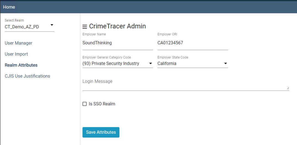
Task: Select Realm Attributes in the sidebar
Action: pyautogui.click(x=21, y=65)
